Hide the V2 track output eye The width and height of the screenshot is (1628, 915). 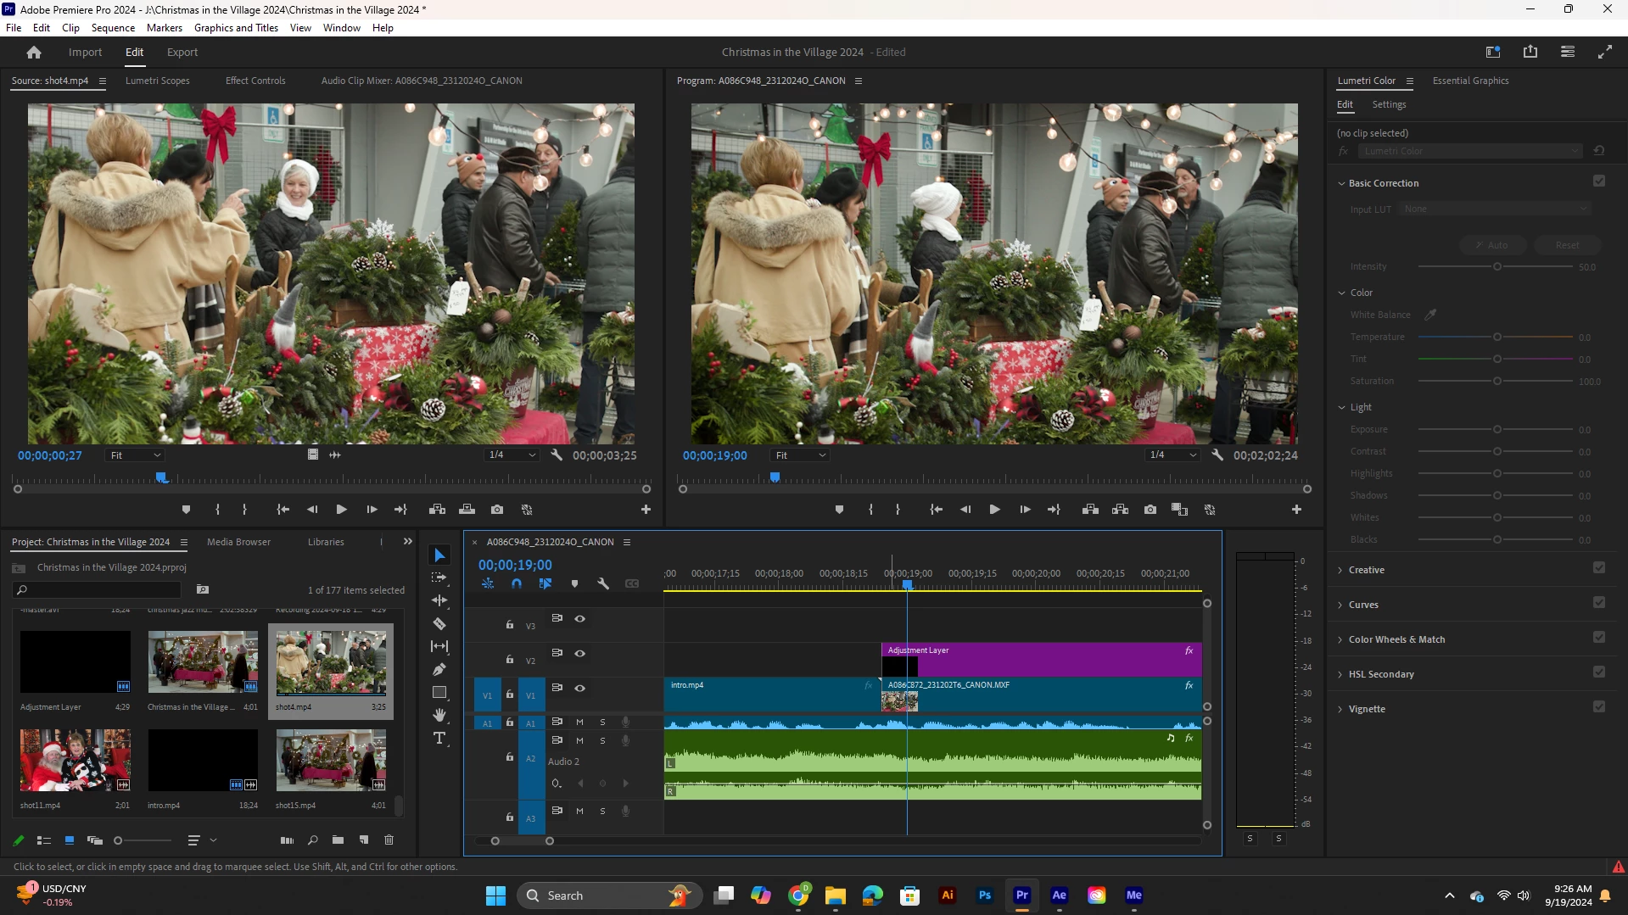click(x=580, y=653)
